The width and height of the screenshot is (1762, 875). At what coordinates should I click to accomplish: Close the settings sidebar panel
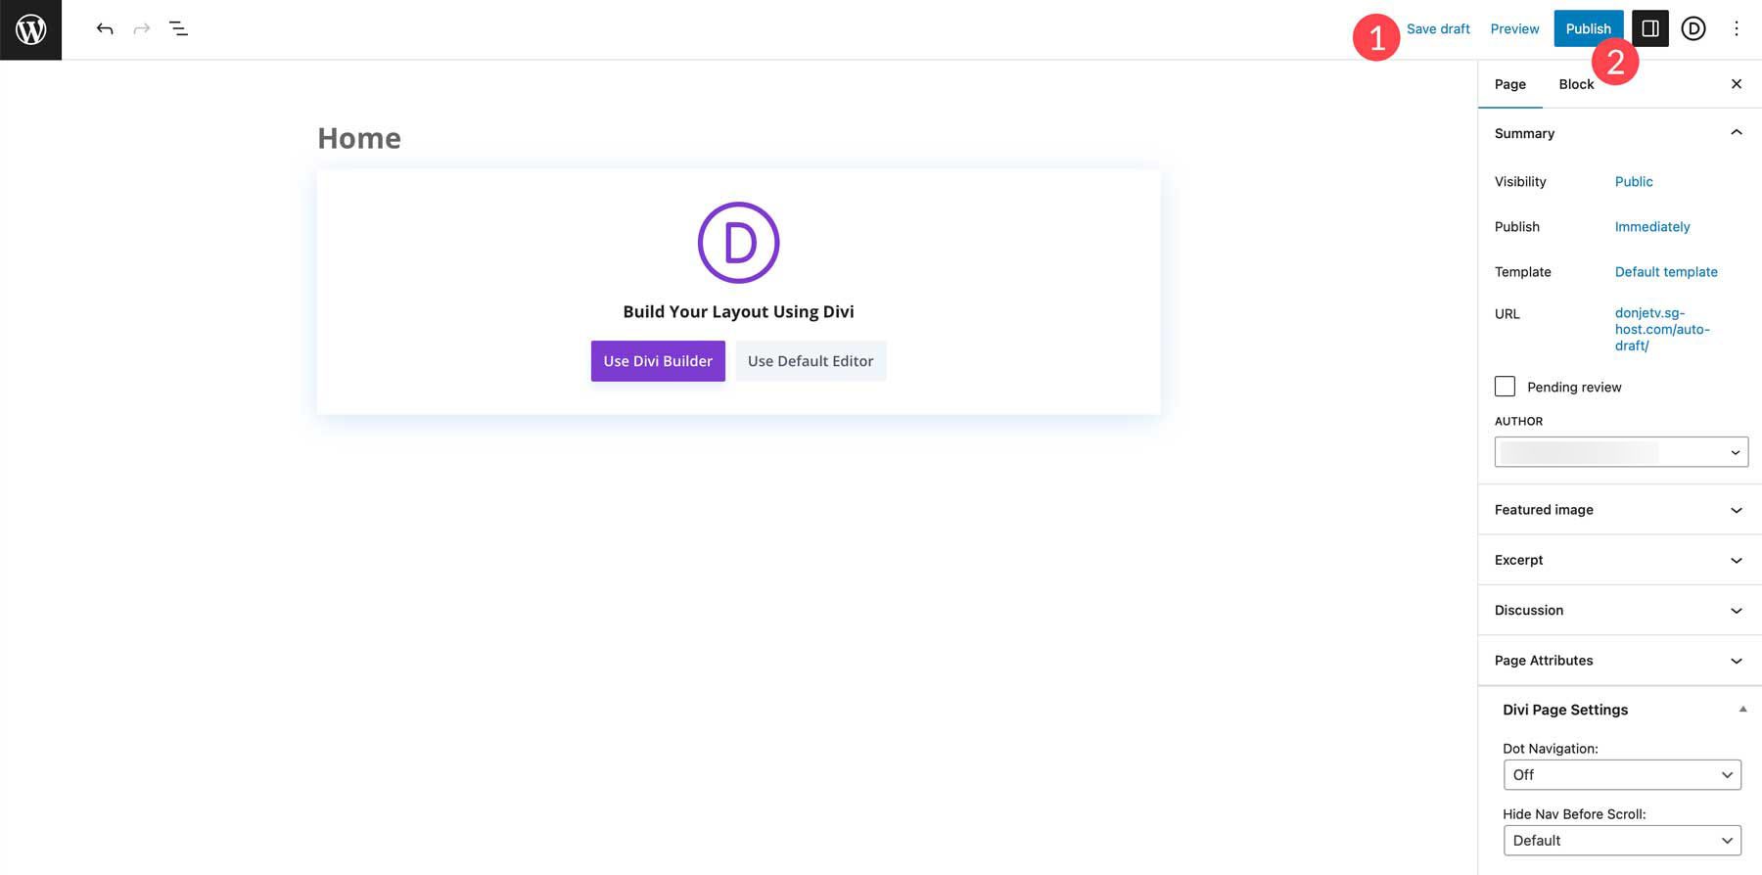coord(1737,84)
